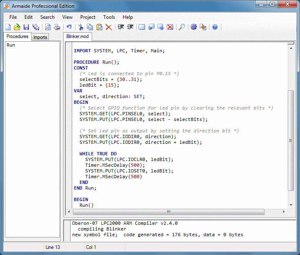300x255 pixels.
Task: Open the Tools menu
Action: coord(109,17)
